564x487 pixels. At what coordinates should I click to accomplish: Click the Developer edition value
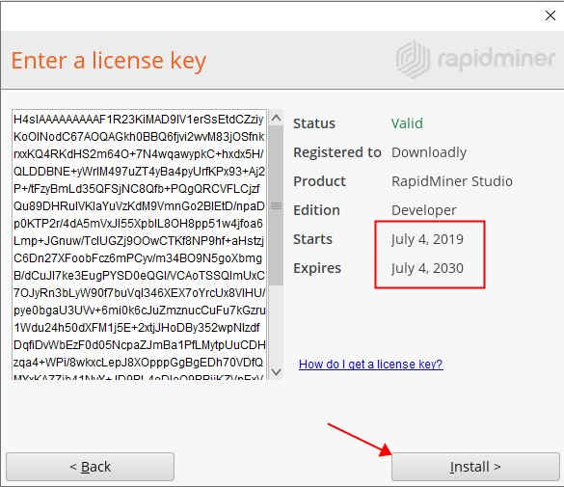423,210
